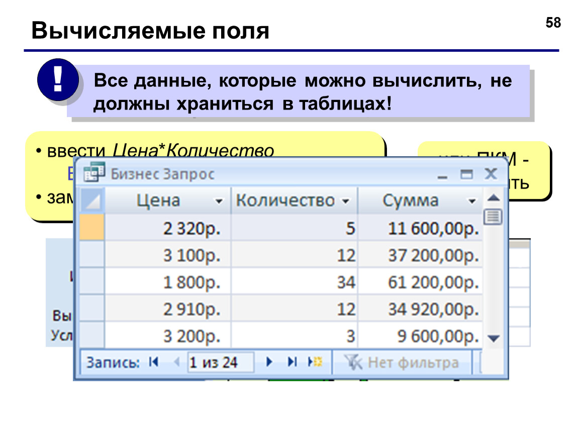This screenshot has width=578, height=434.
Task: Click cell with price 3 200р.
Action: (x=168, y=335)
